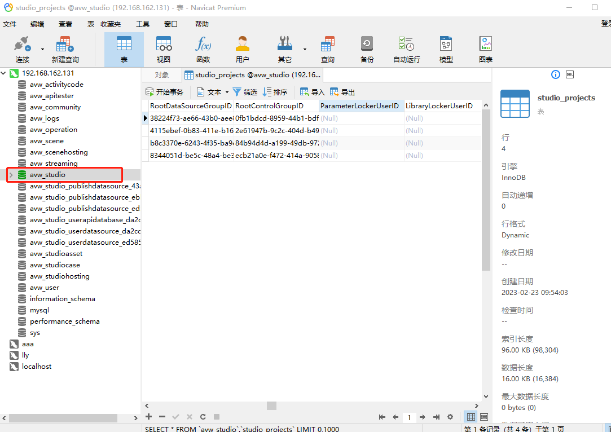Click the data grid horizontal scrollbar thumb
The width and height of the screenshot is (611, 432).
(x=271, y=406)
